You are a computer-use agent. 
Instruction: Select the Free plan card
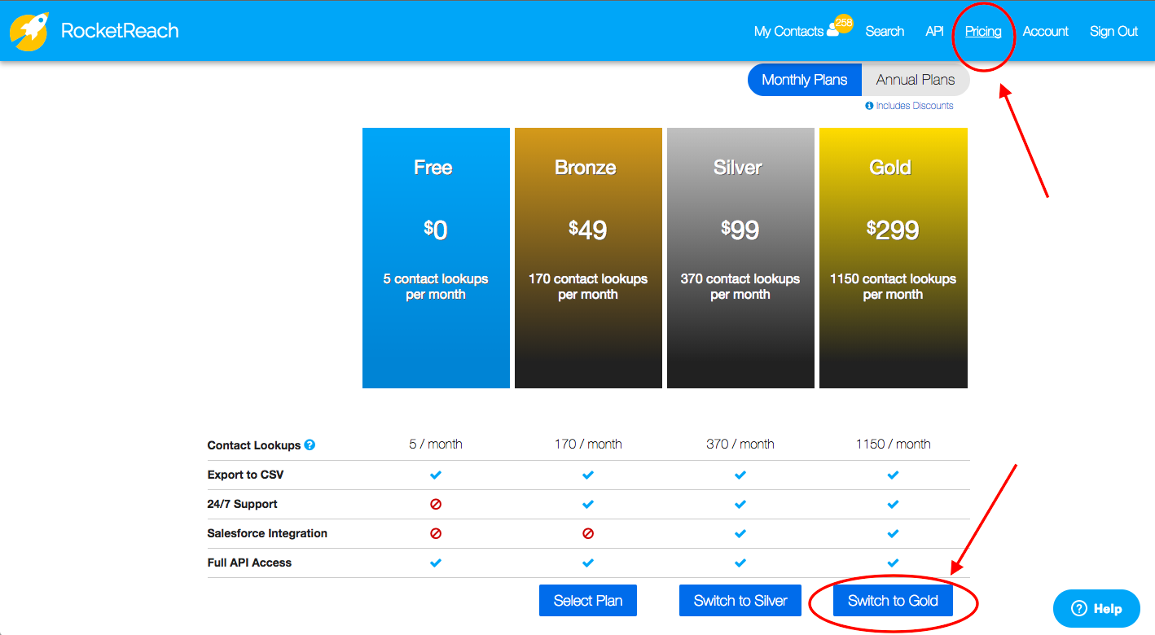click(436, 257)
